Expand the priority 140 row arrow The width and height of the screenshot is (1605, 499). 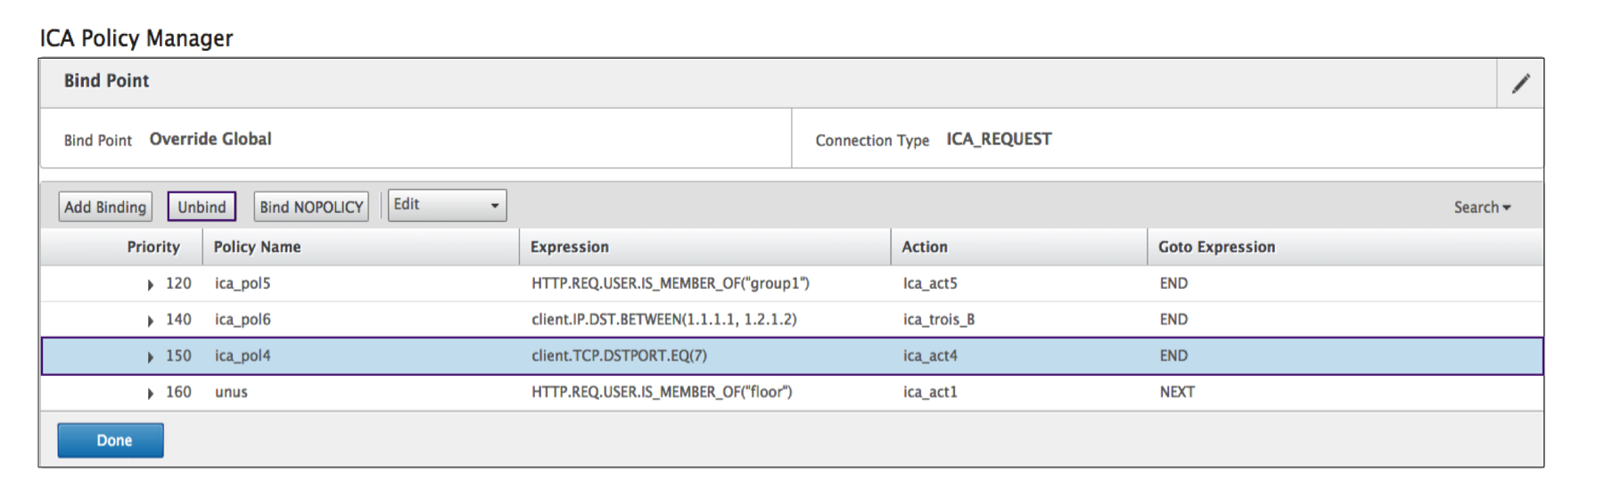151,321
